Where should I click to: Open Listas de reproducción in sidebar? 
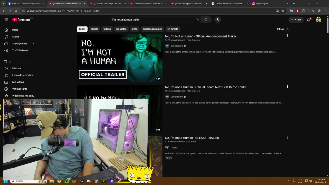[21, 75]
